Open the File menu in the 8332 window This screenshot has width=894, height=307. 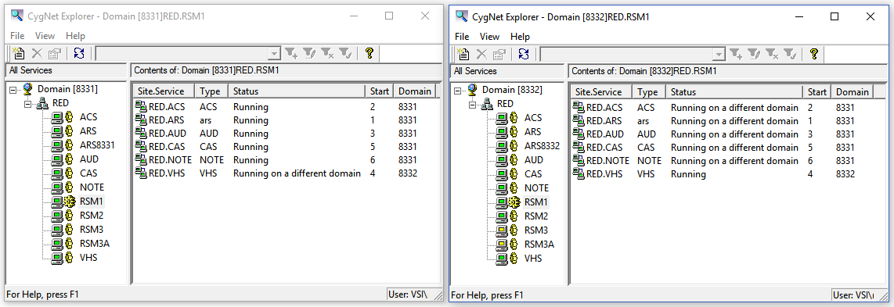(462, 37)
